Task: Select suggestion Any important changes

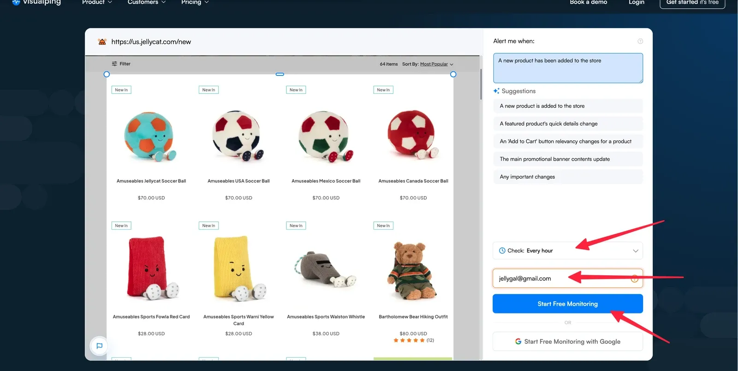Action: pos(568,177)
